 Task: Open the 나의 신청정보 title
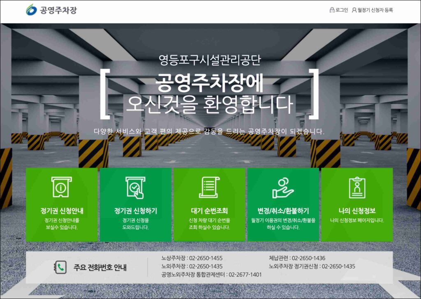pos(357,211)
